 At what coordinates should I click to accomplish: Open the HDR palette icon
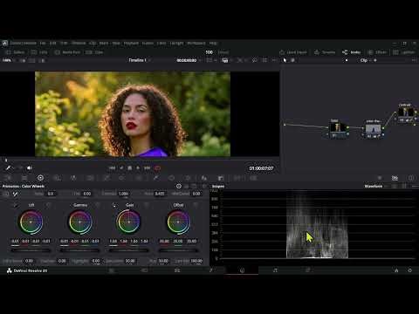58,178
